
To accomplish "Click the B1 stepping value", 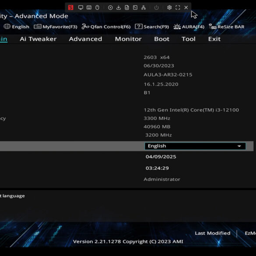I will (x=147, y=93).
